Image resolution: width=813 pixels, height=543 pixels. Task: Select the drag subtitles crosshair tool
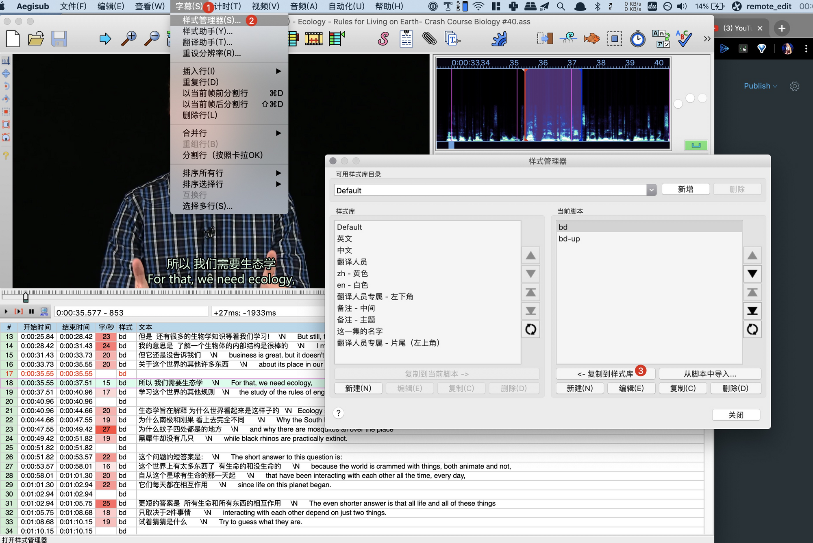tap(6, 74)
